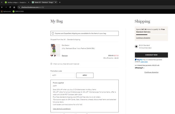Click into the Promotion code field
Viewport: 175px width, 114px height.
point(63,75)
